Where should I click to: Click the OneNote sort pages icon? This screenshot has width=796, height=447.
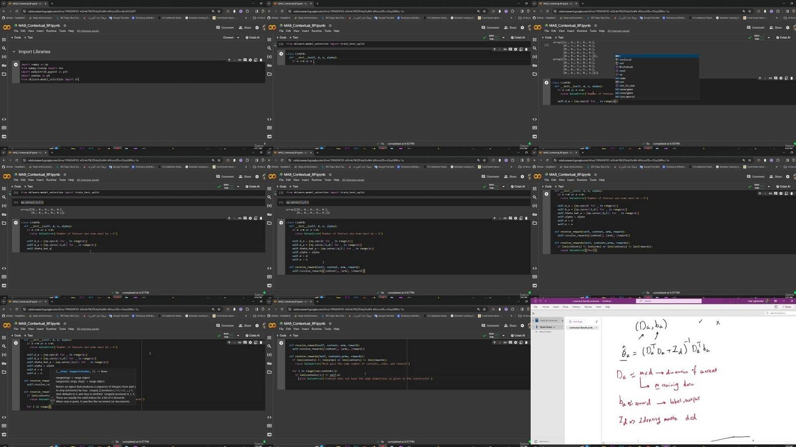(x=597, y=322)
